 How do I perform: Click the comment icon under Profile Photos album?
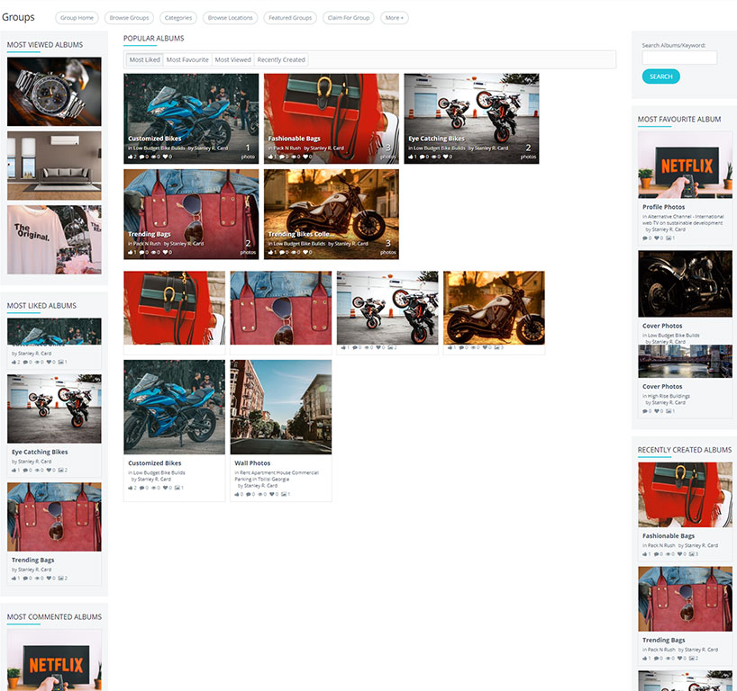pyautogui.click(x=645, y=238)
